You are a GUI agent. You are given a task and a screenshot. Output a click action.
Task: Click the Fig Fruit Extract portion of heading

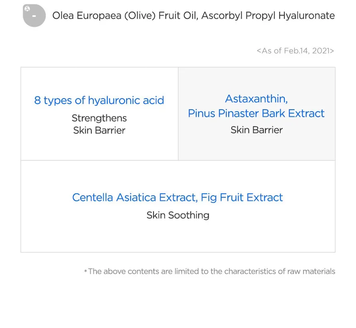242,197
